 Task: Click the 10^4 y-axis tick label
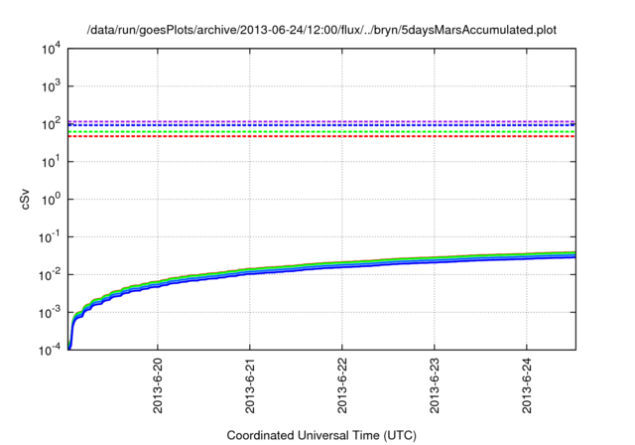point(51,49)
